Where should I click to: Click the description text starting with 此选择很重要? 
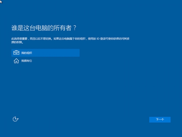(70, 40)
